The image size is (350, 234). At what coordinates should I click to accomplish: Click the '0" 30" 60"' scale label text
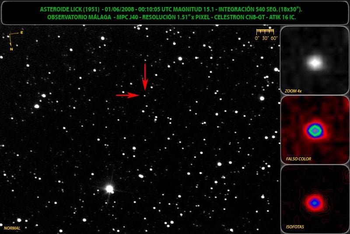point(266,38)
